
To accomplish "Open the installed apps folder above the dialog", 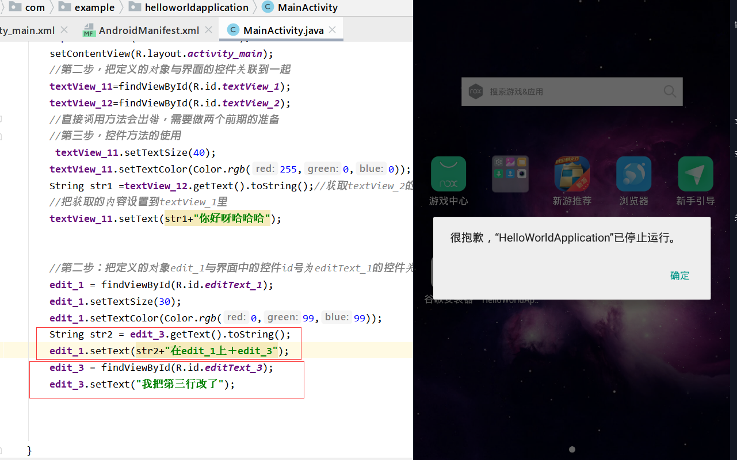I will (510, 173).
